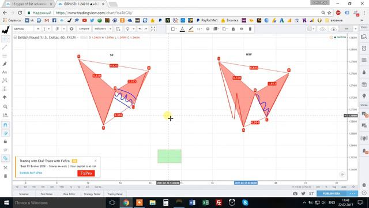Expand the Publish Idea options menu
369x208 pixels.
click(352, 194)
